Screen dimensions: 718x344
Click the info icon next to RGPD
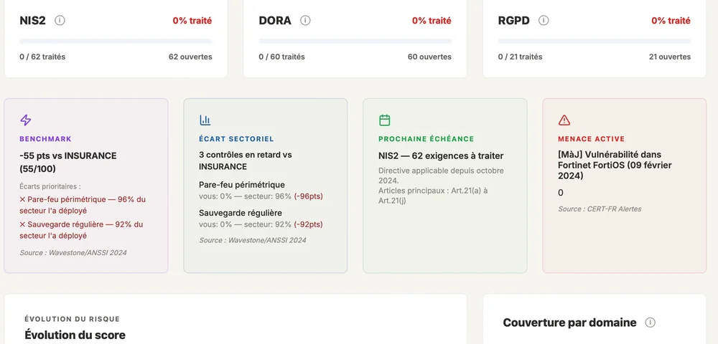click(544, 21)
